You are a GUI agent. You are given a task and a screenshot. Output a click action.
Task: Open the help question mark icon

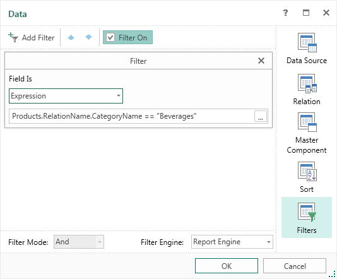click(x=285, y=13)
